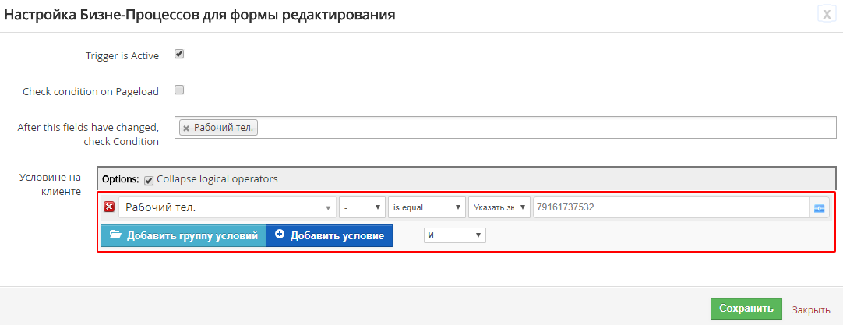Screen dimensions: 843x325
Task: Delete condition using the red X icon
Action: pyautogui.click(x=109, y=207)
